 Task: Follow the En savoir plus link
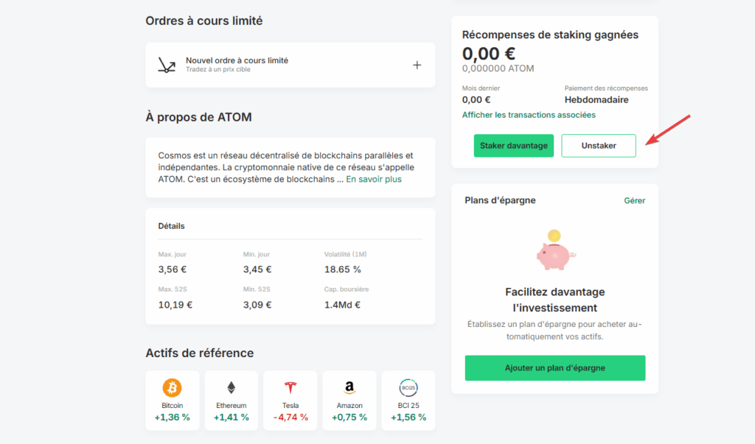point(374,179)
